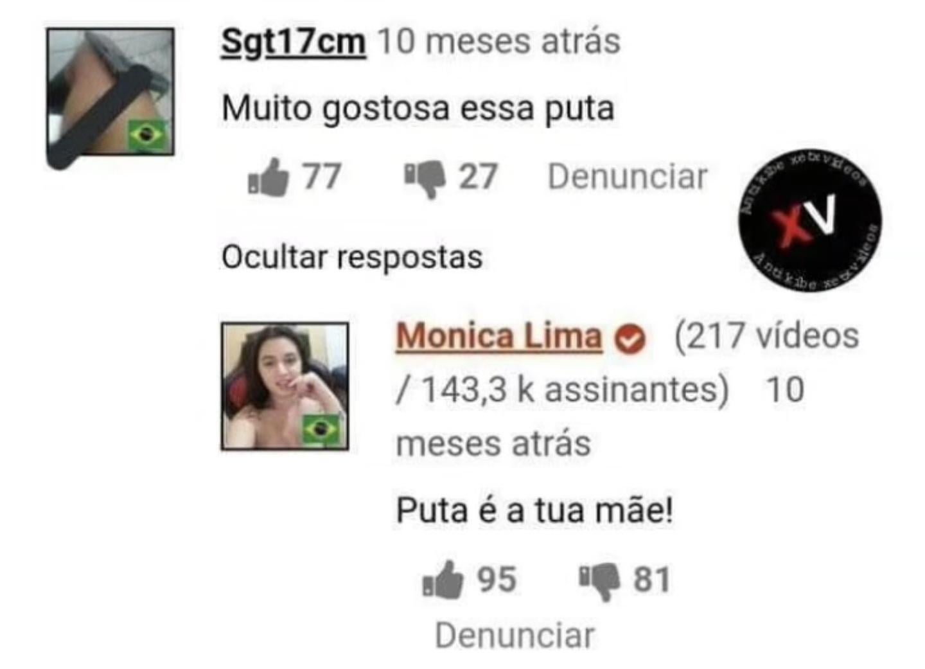Dislike Sgt17cm's comment with thumbs-down icon
Screen dimensions: 925x669
point(425,179)
